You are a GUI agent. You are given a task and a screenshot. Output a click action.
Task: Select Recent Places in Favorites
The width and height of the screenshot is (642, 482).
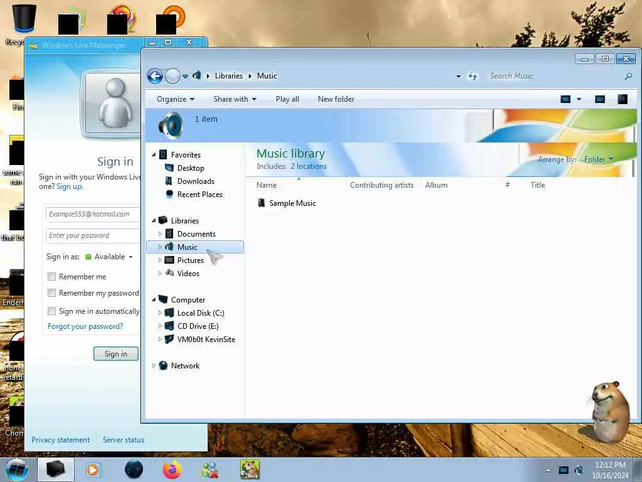click(200, 195)
